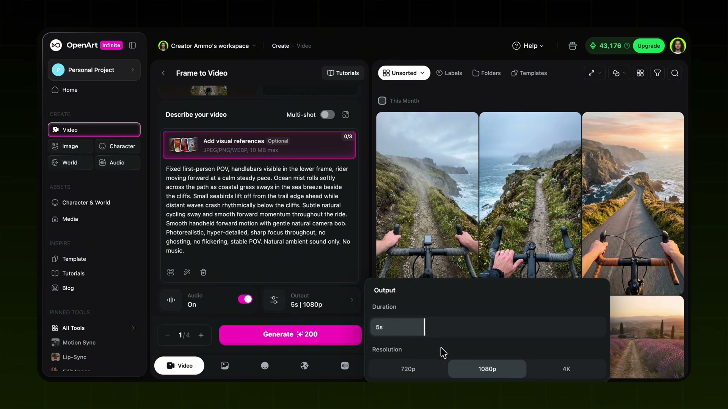
Task: Open the Output 5s | 1080p settings
Action: pos(311,300)
